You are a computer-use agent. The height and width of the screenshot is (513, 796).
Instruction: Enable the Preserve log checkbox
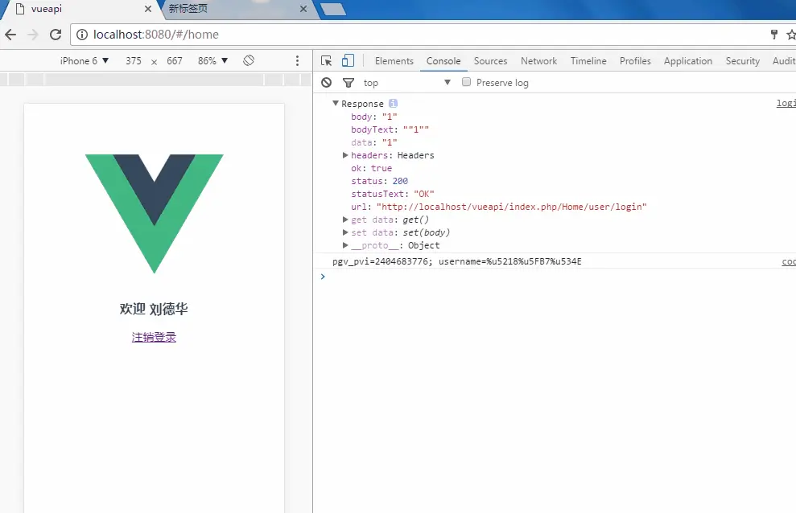click(466, 82)
